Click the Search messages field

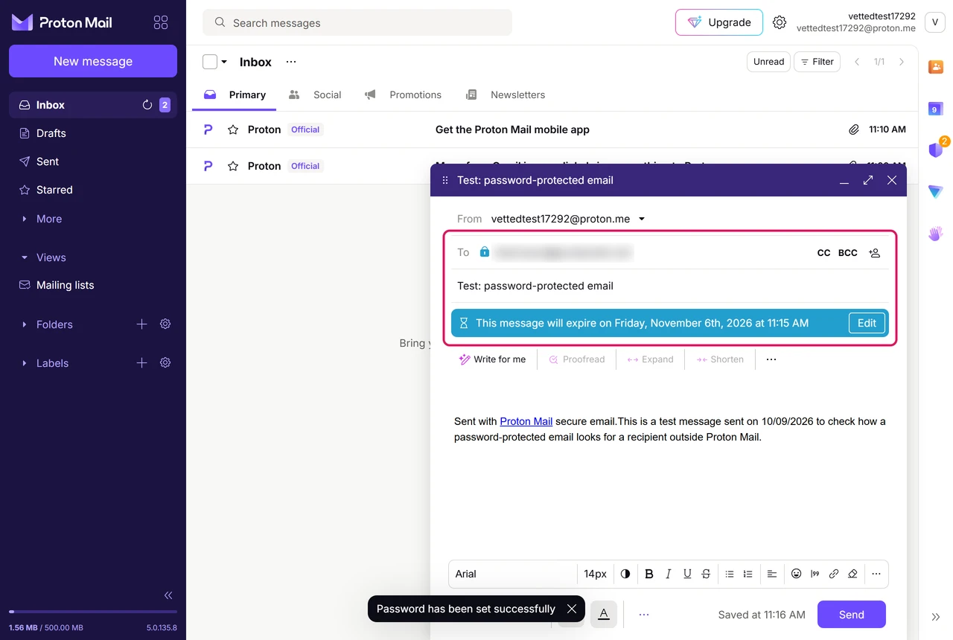pyautogui.click(x=357, y=22)
